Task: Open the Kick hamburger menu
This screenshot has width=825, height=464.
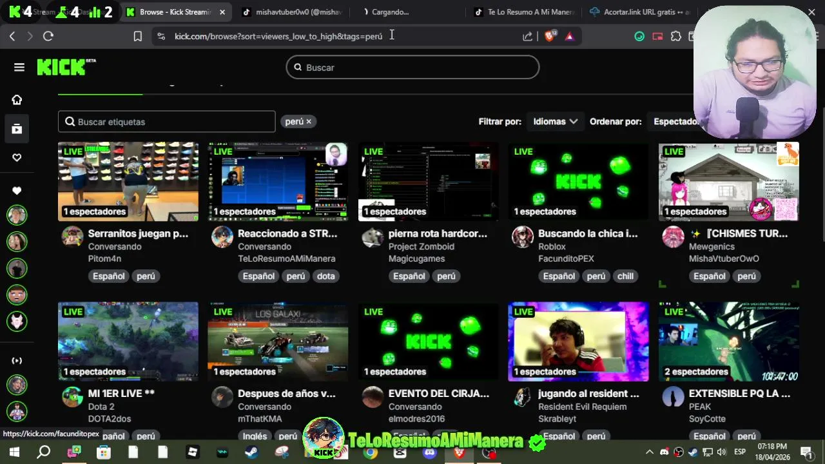Action: point(19,67)
